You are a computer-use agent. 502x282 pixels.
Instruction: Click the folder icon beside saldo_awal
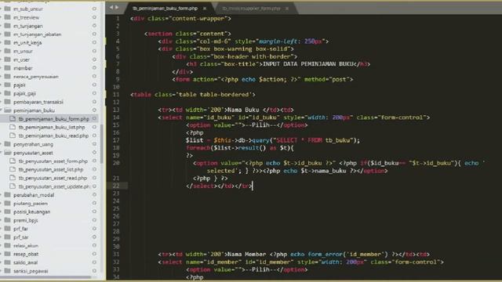click(7, 262)
